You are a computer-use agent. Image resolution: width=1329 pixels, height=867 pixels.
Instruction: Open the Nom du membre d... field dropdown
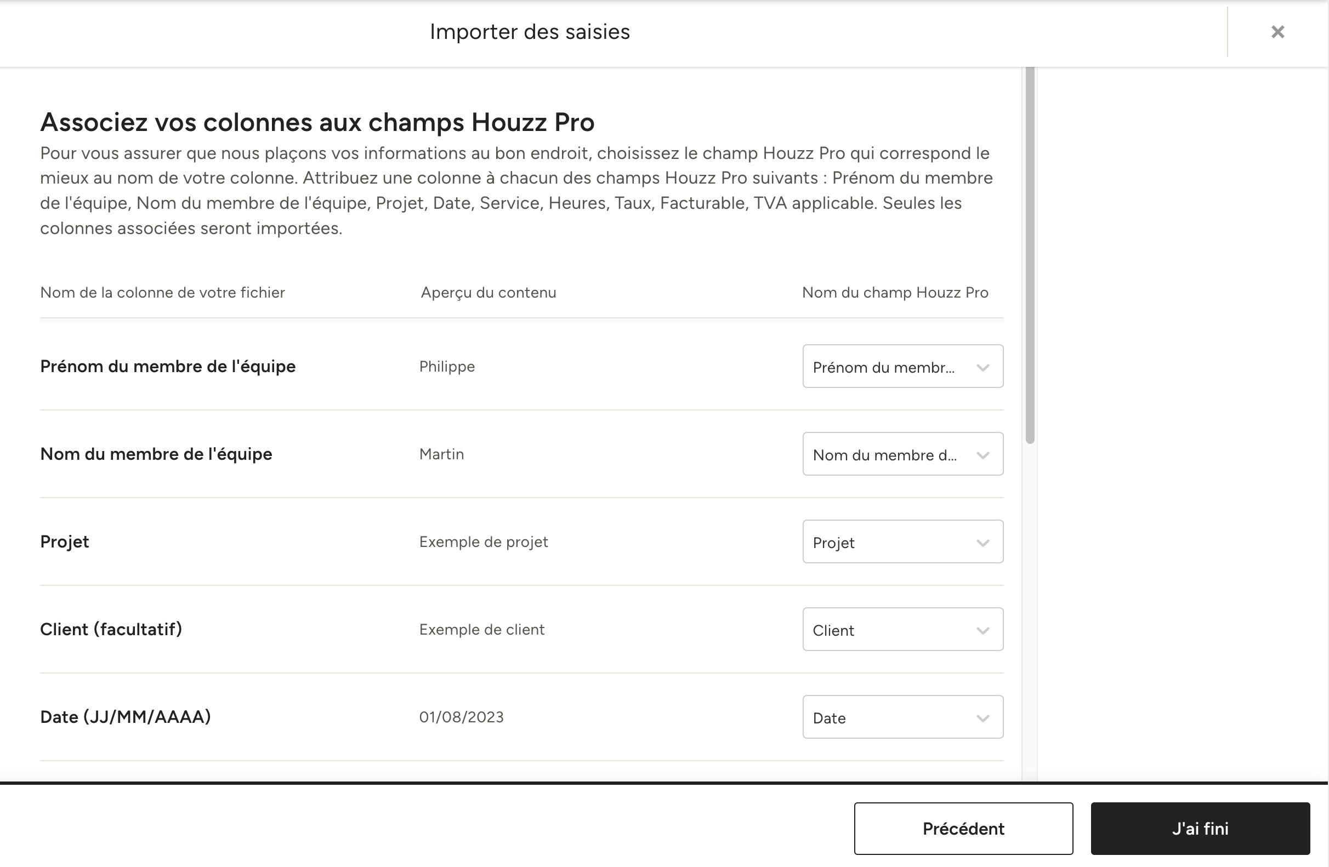903,454
